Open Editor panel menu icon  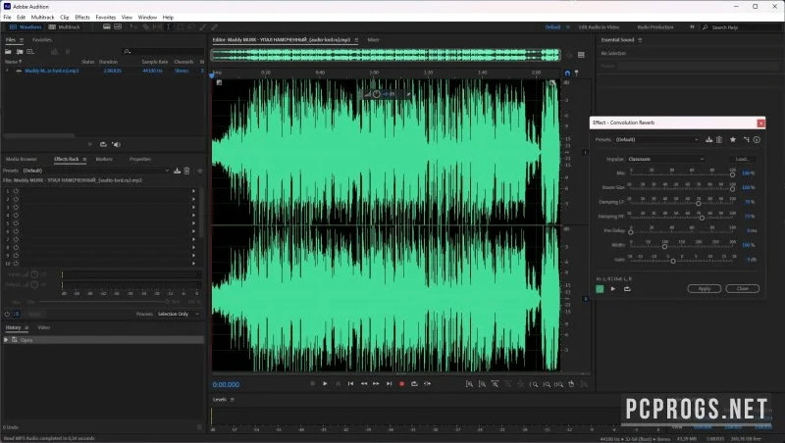[356, 40]
